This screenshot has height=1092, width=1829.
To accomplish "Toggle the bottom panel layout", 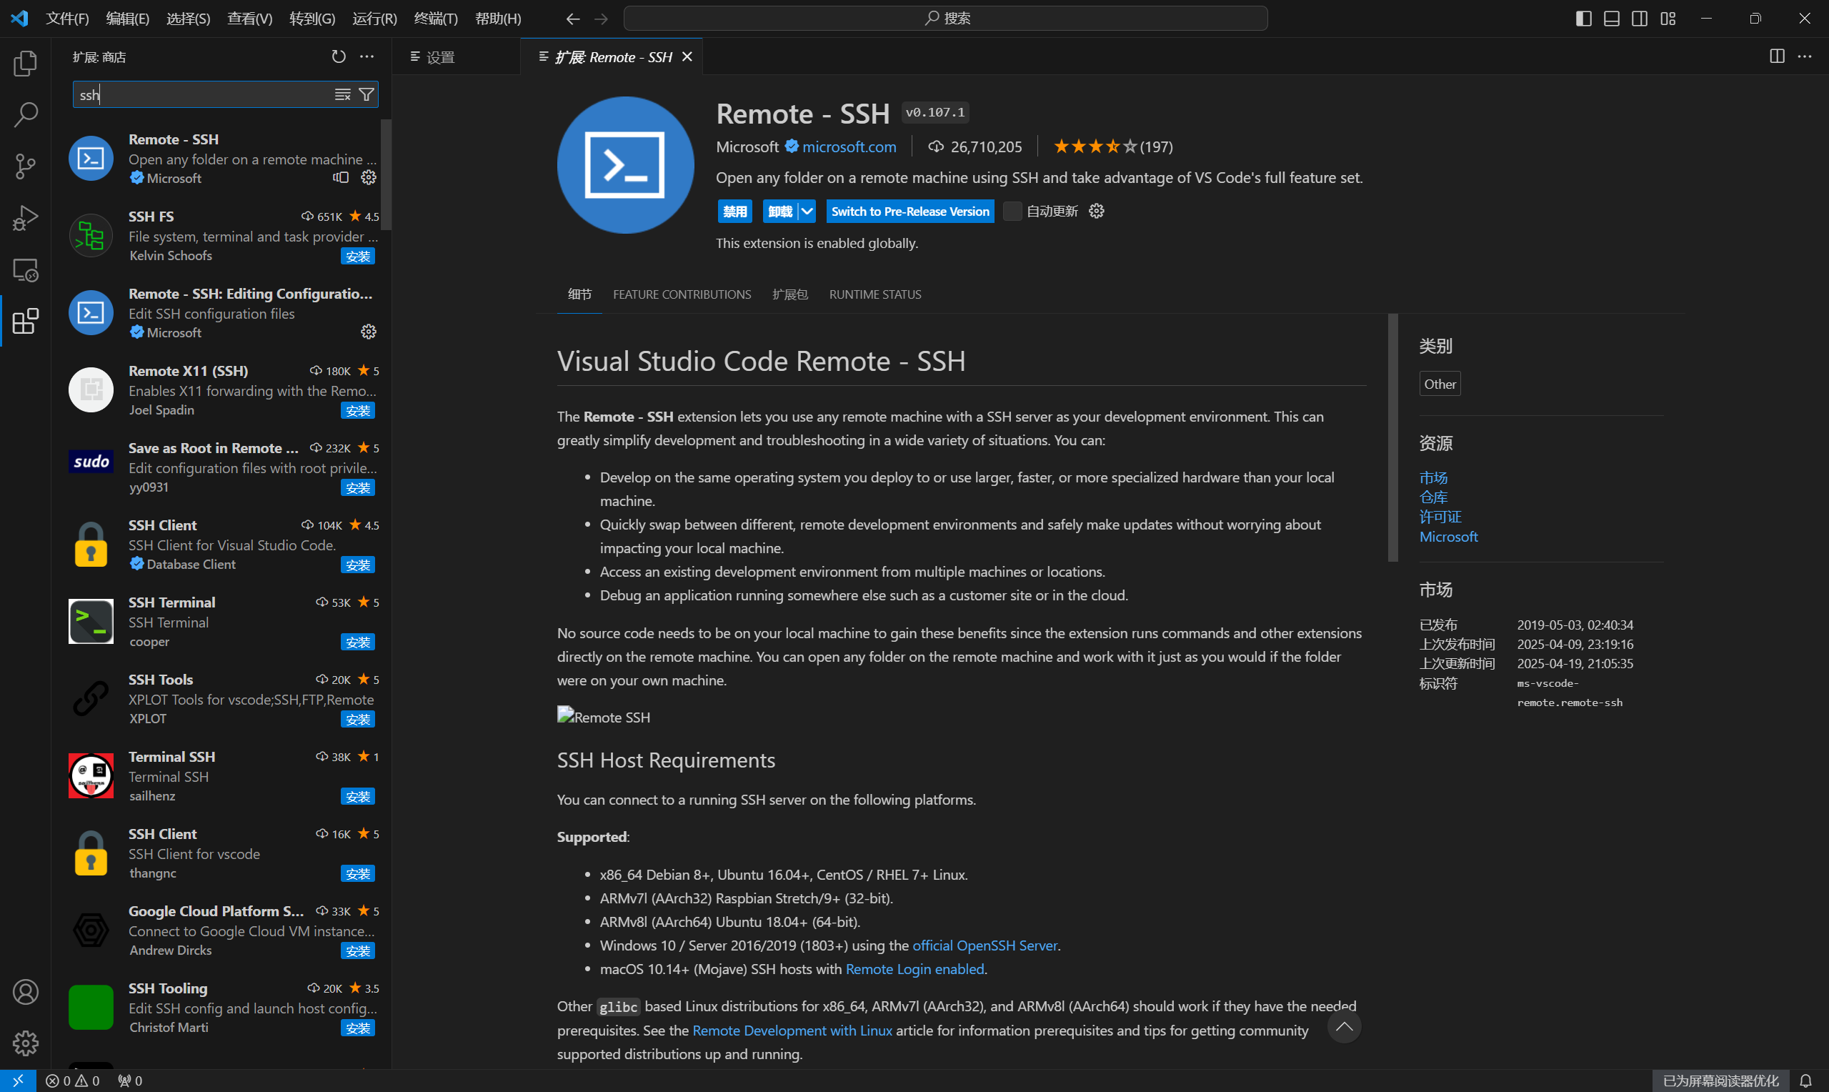I will pyautogui.click(x=1611, y=19).
